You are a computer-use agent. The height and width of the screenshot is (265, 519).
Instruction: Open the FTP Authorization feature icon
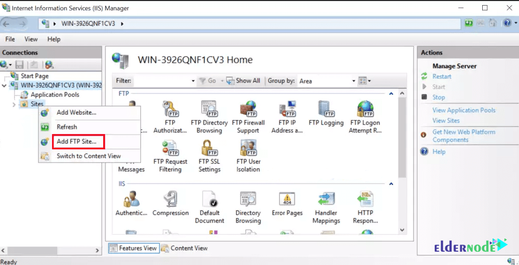click(x=170, y=117)
